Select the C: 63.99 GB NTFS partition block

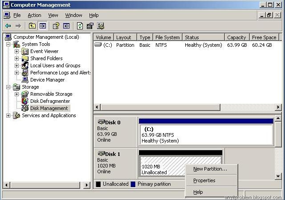206,132
